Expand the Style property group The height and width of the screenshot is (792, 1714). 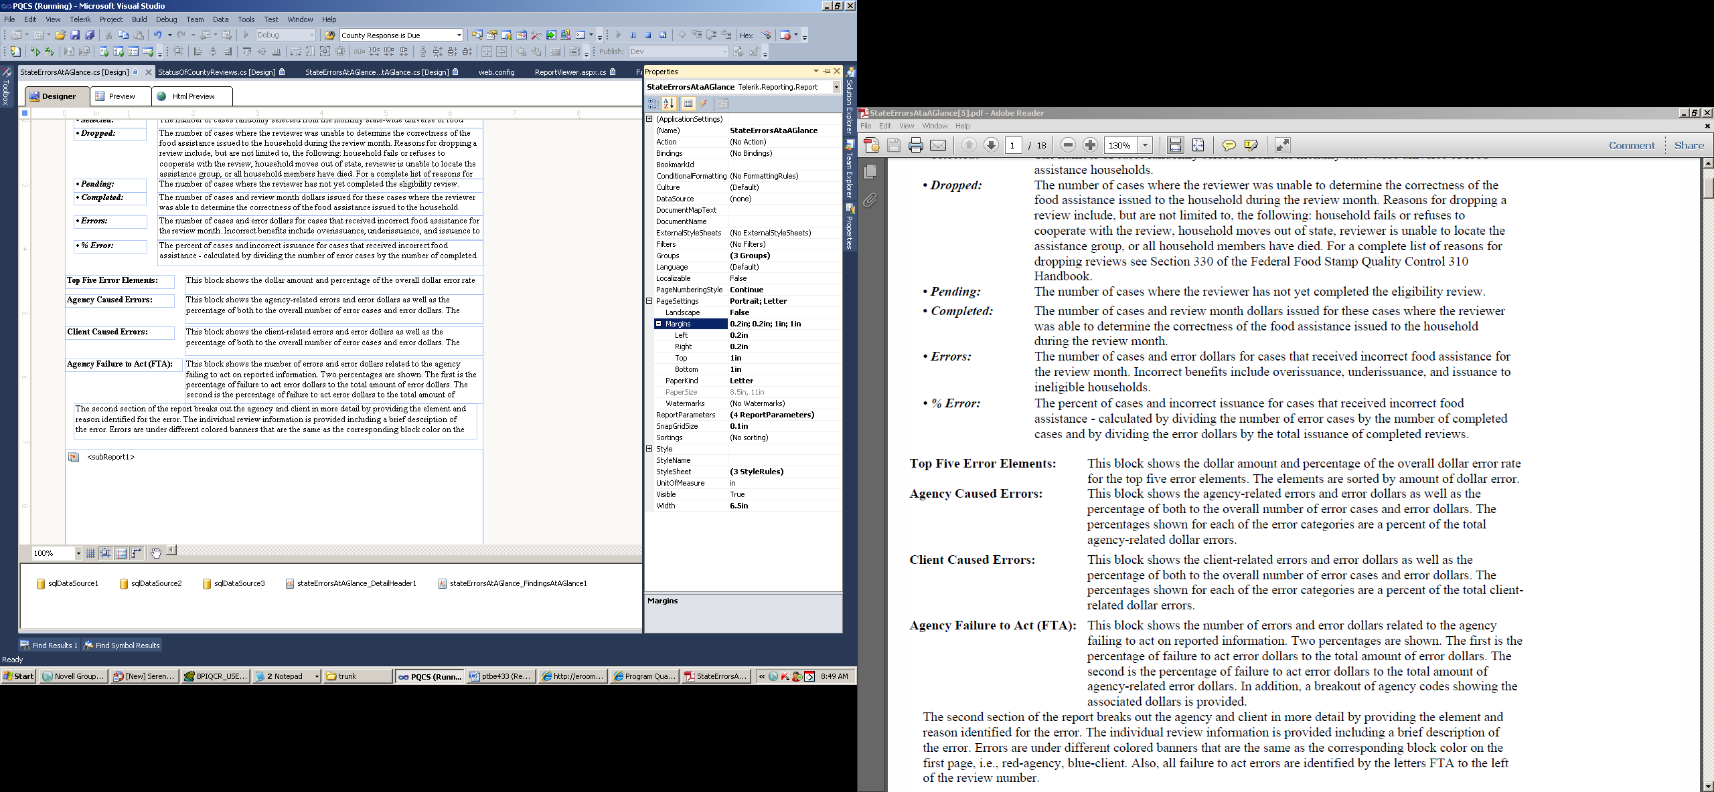(649, 449)
